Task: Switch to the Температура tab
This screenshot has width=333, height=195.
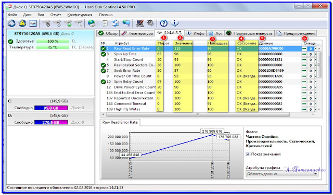Action: click(137, 33)
